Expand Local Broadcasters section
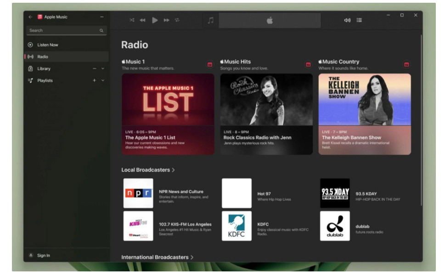The width and height of the screenshot is (445, 276). (x=148, y=170)
